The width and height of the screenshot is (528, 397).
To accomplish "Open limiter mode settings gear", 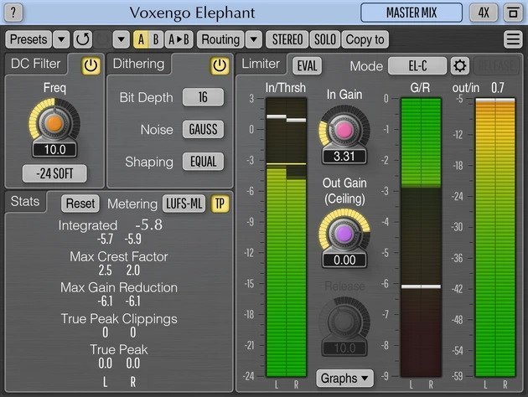I will (459, 65).
